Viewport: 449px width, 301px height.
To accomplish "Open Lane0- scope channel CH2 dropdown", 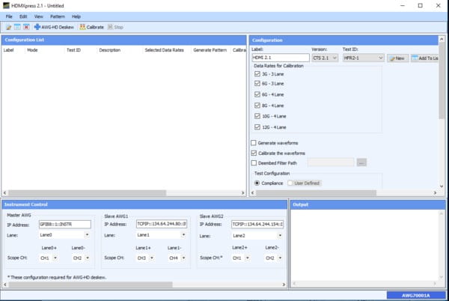I will tap(82, 258).
